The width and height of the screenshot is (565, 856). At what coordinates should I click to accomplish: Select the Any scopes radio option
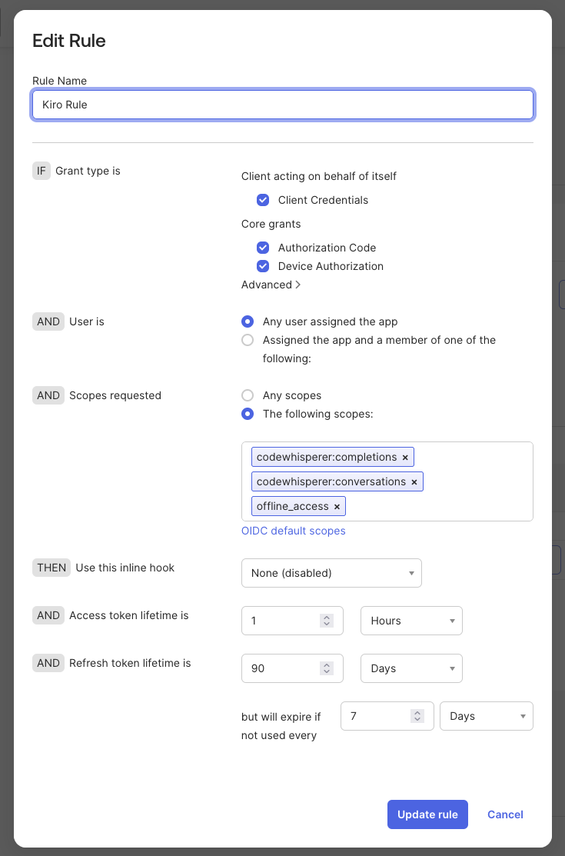click(248, 395)
